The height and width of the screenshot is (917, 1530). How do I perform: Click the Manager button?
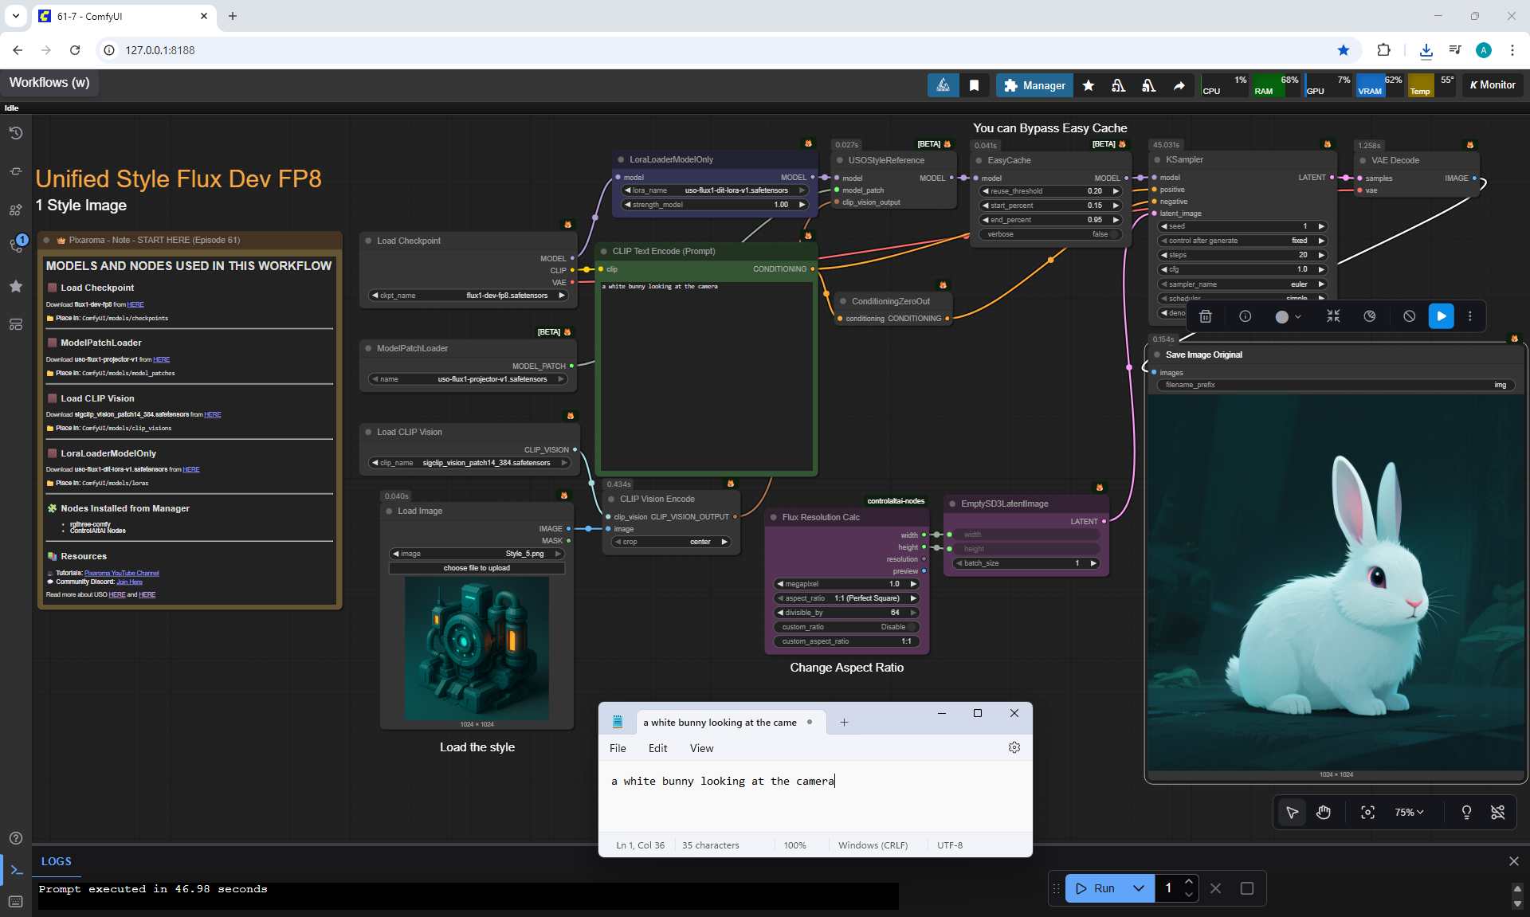[1034, 85]
